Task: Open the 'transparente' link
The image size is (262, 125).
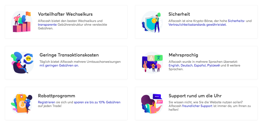Action: 48,25
